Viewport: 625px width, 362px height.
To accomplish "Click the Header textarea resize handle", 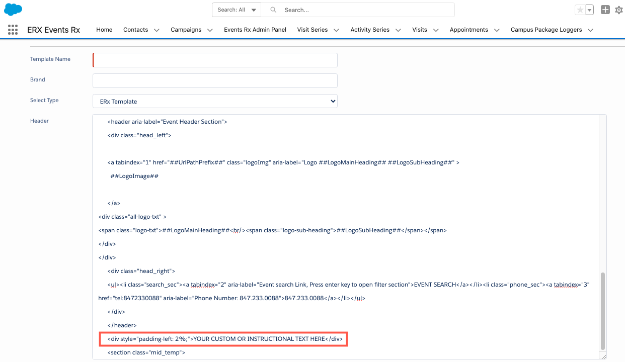I will 603,356.
